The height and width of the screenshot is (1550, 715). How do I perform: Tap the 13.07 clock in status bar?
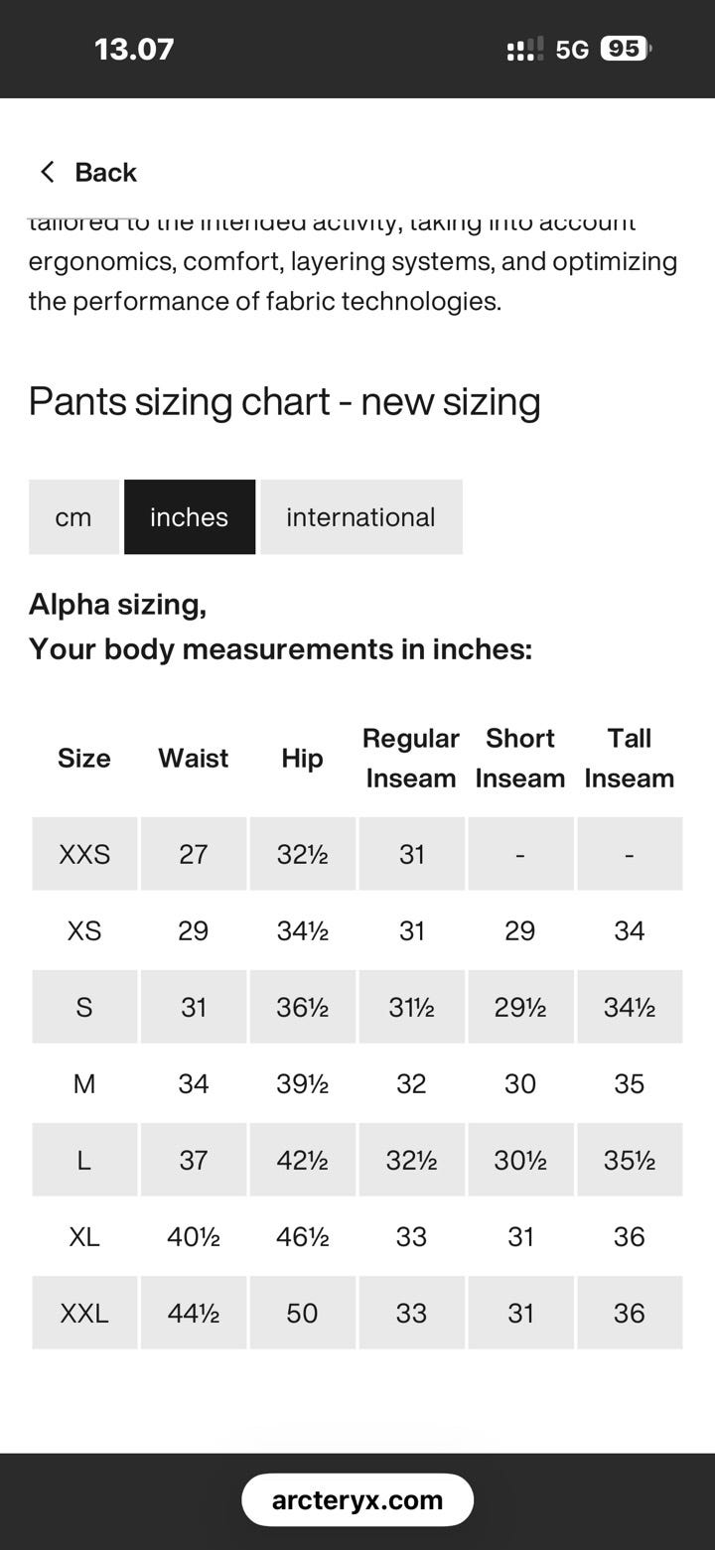click(134, 49)
